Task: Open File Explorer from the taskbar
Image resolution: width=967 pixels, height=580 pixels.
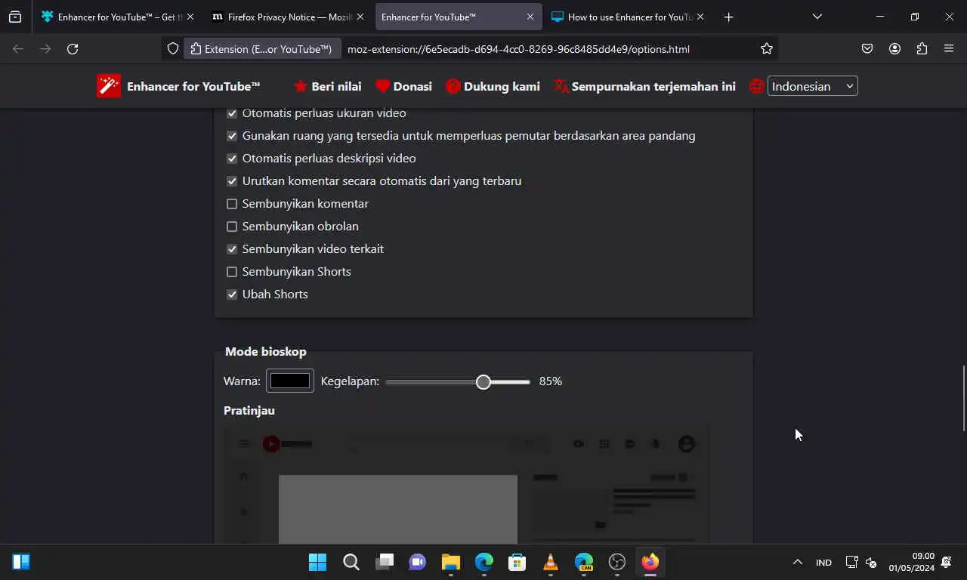Action: pos(451,562)
